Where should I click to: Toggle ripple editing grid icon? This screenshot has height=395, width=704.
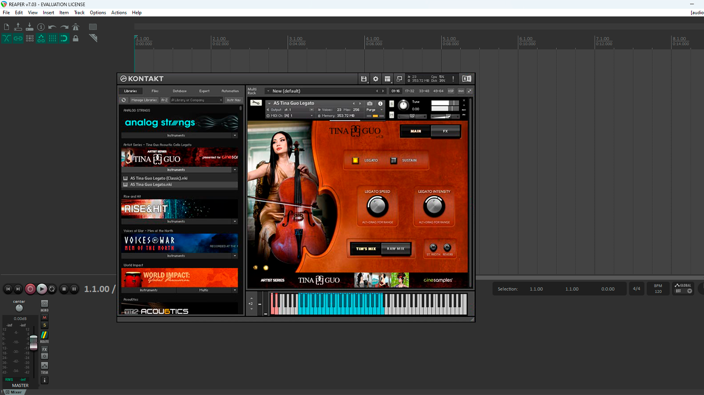tap(29, 38)
